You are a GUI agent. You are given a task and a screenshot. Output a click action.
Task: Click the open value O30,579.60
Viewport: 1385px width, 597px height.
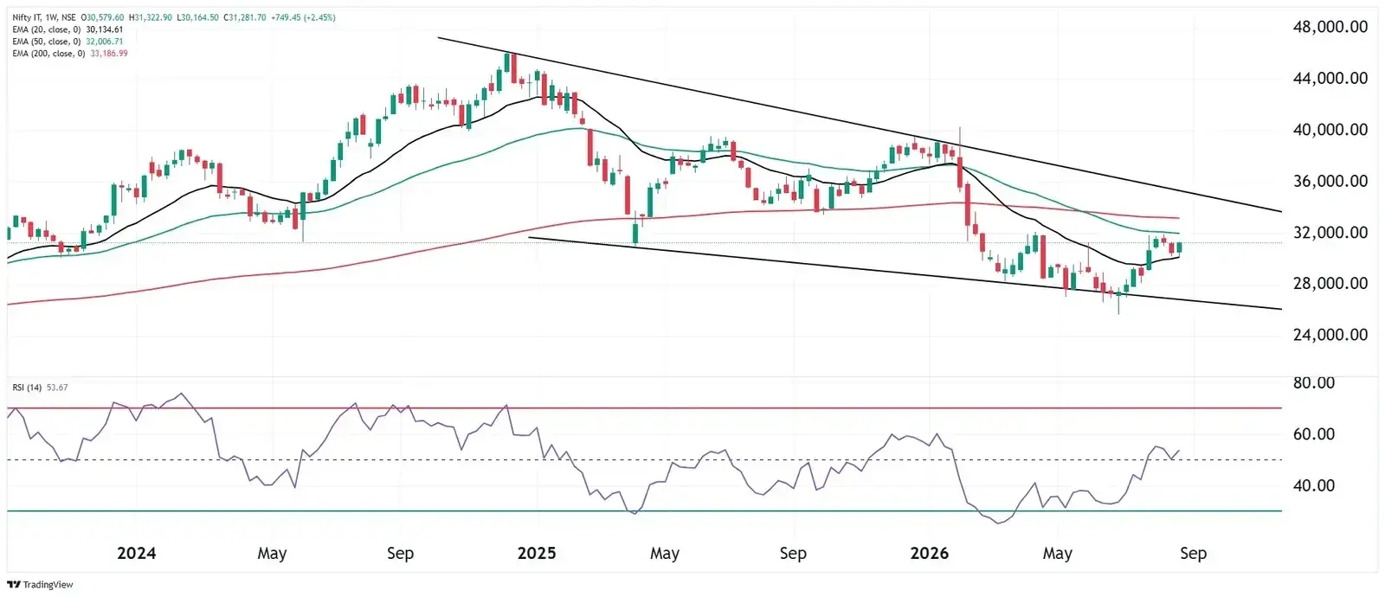(x=104, y=17)
